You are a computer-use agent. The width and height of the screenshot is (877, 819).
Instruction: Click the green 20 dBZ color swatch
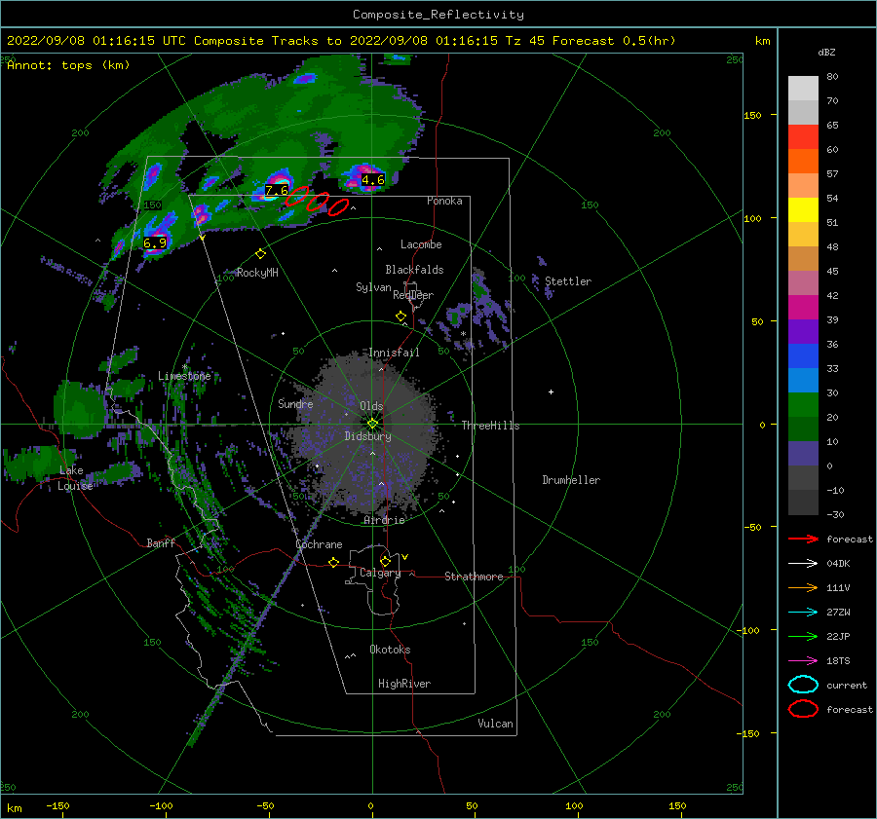pyautogui.click(x=803, y=405)
